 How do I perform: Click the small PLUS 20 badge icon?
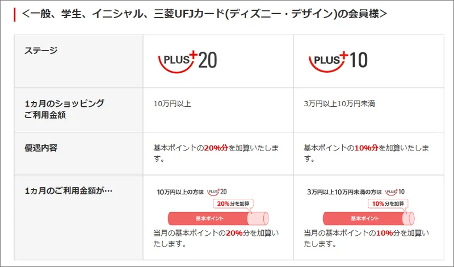pos(216,192)
